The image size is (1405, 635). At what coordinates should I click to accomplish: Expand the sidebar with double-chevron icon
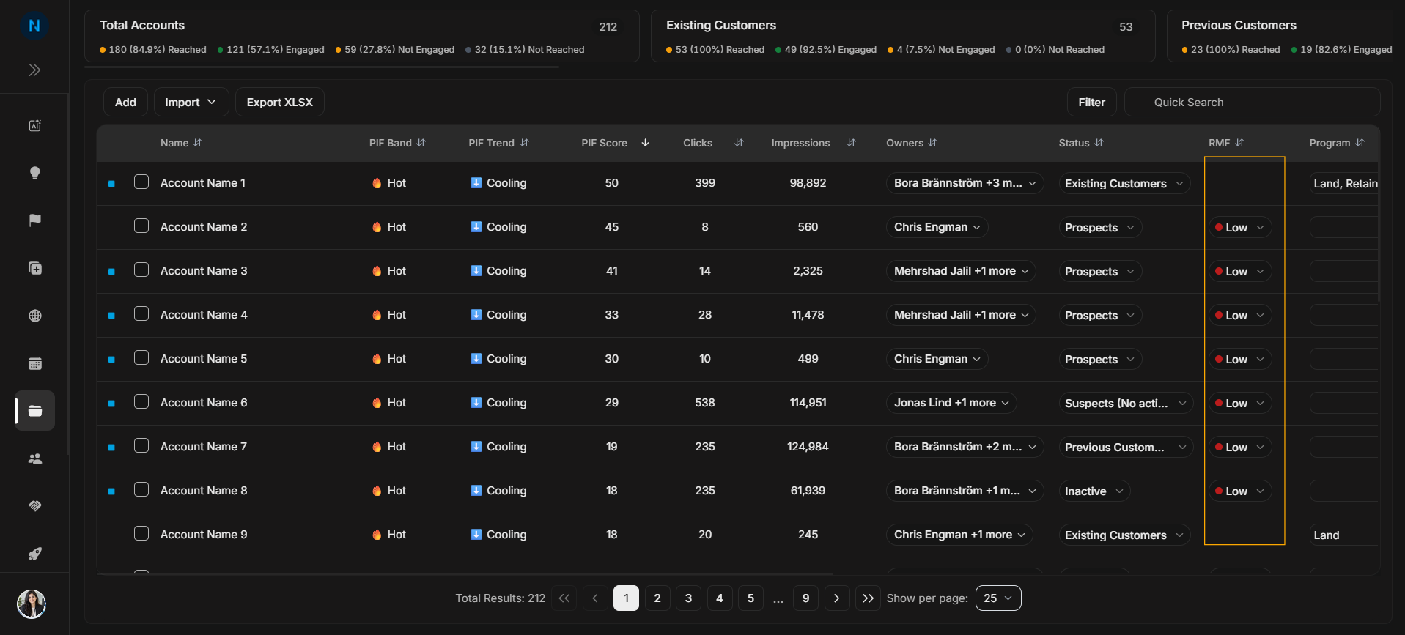[34, 70]
